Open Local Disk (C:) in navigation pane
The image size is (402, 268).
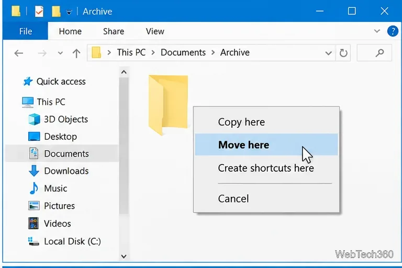[73, 241]
